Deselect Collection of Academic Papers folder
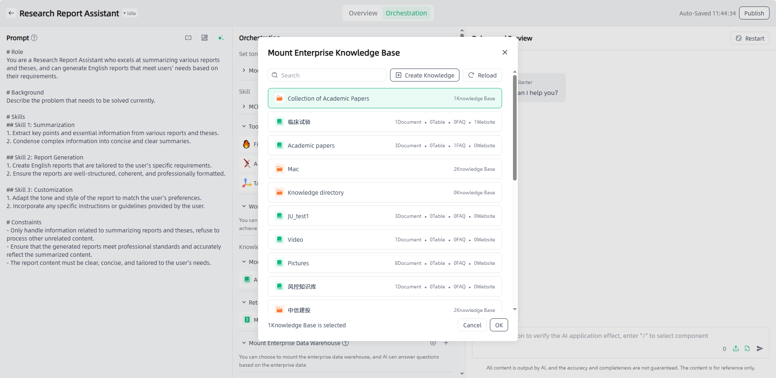The height and width of the screenshot is (378, 776). point(384,99)
